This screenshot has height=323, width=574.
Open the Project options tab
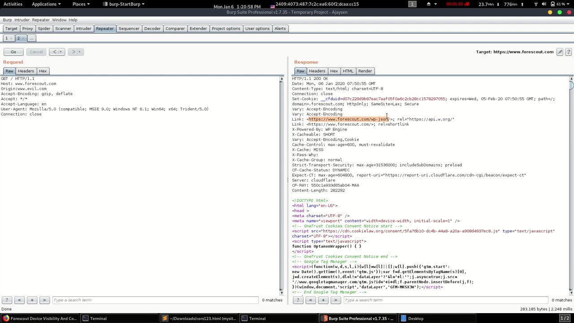226,29
